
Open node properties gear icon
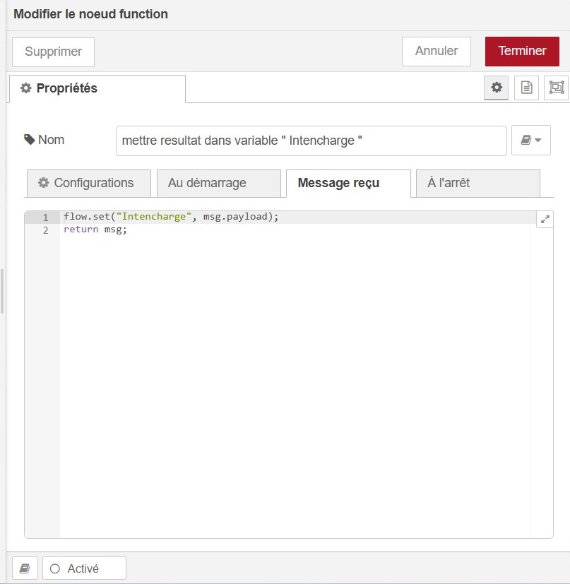click(x=497, y=88)
